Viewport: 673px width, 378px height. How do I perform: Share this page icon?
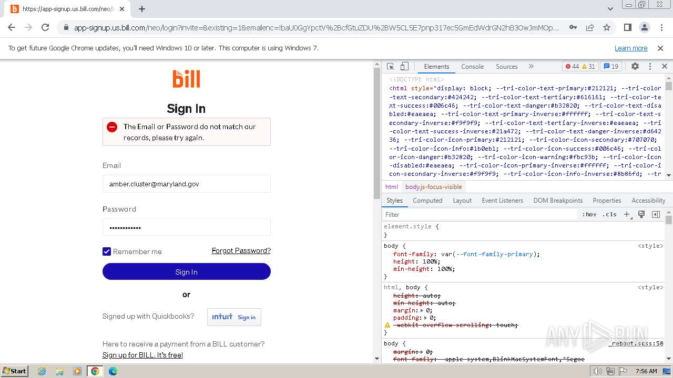(x=590, y=27)
